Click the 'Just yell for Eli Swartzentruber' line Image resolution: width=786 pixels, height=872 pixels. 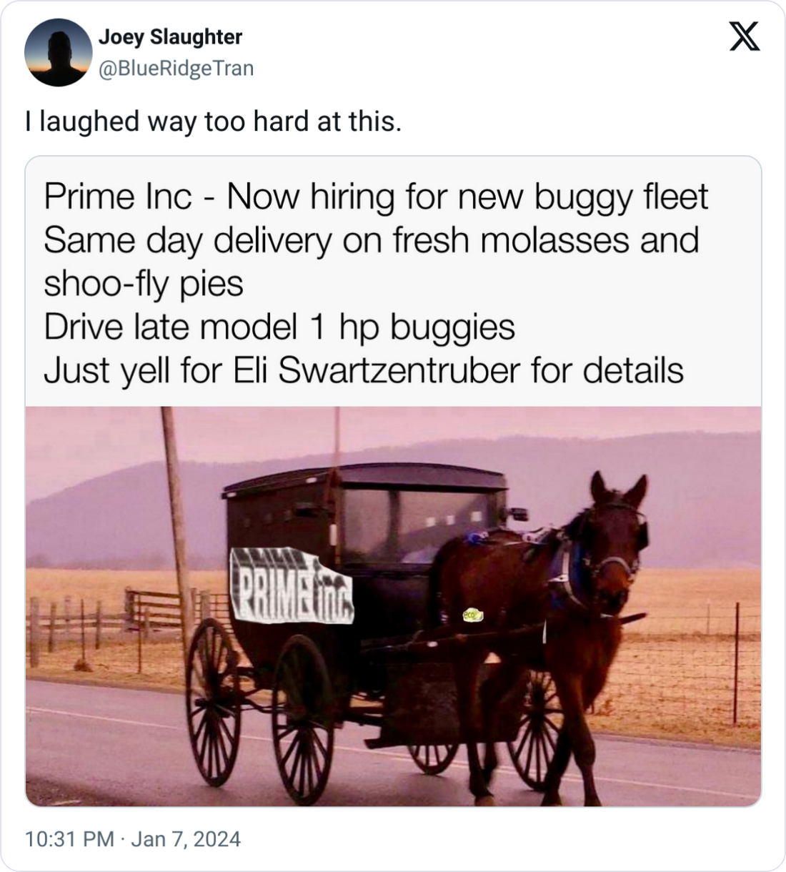(x=364, y=371)
